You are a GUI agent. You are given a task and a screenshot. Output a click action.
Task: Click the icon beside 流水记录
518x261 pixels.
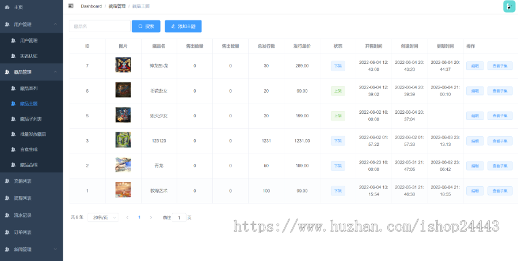[x=7, y=215]
